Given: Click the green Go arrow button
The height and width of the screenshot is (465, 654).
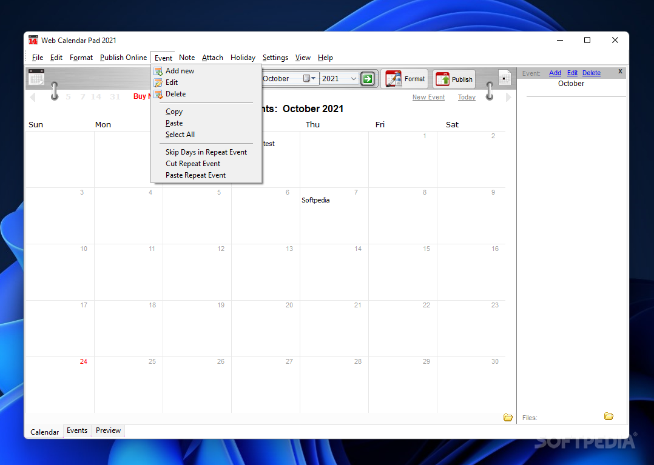Looking at the screenshot, I should tap(368, 78).
